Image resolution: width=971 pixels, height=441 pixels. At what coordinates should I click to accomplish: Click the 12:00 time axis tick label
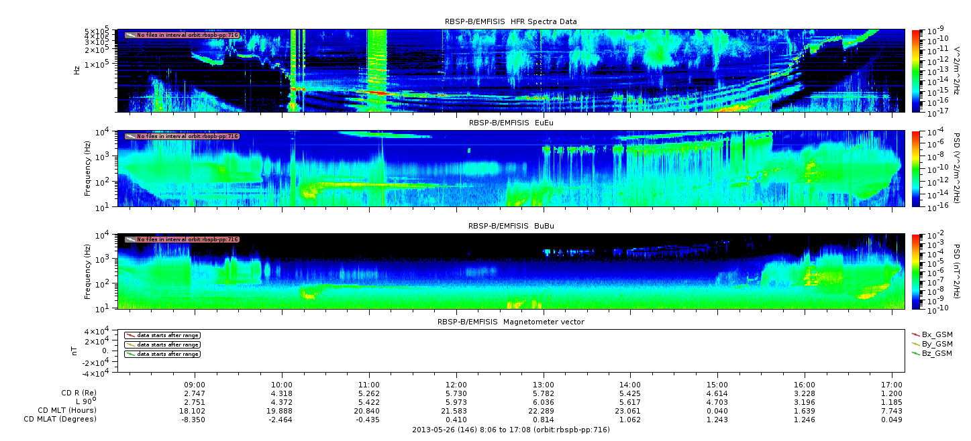[x=456, y=384]
